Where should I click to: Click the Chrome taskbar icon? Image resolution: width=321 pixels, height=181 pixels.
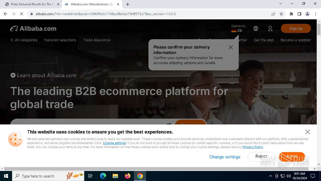pyautogui.click(x=140, y=176)
